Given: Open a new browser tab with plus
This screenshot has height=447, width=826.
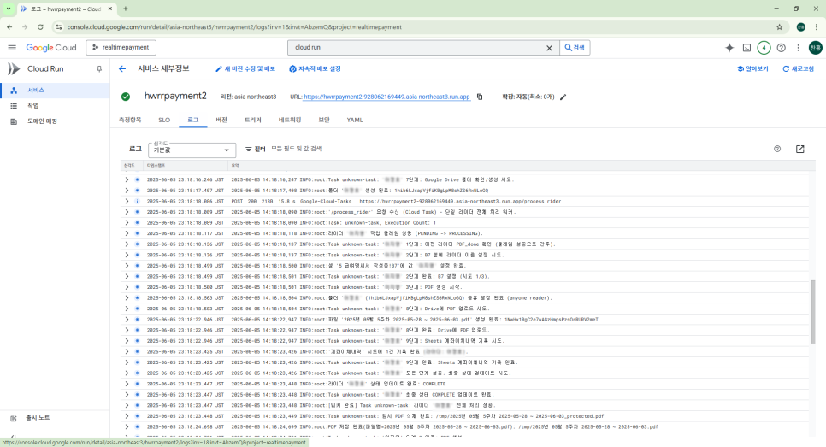Looking at the screenshot, I should (126, 9).
